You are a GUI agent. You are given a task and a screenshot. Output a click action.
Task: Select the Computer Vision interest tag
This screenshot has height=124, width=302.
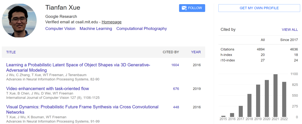pyautogui.click(x=60, y=29)
